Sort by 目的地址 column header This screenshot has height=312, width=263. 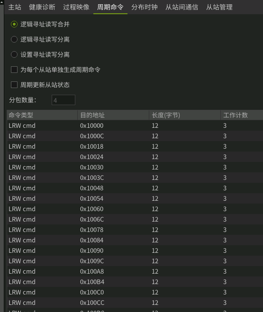113,115
